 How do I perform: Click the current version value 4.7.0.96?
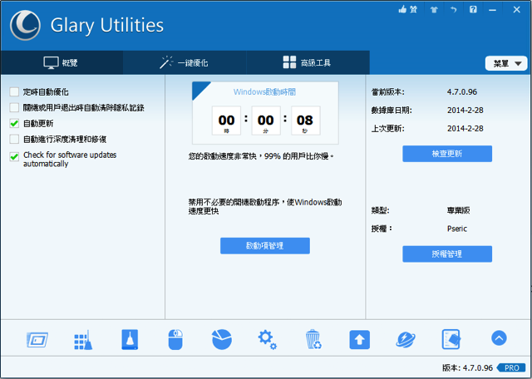coord(462,92)
